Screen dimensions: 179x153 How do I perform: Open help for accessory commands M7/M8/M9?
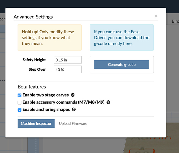[x=108, y=102]
